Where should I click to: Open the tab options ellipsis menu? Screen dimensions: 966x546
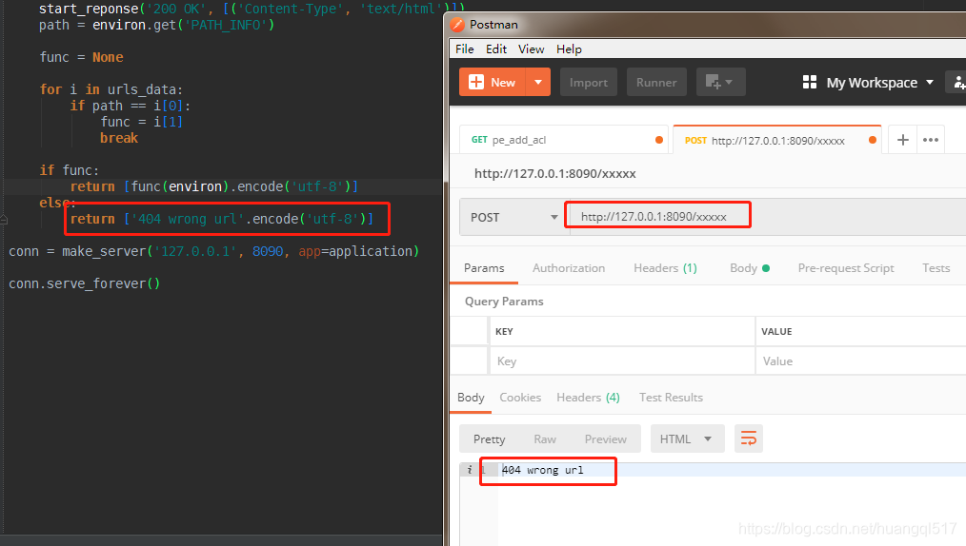[931, 140]
